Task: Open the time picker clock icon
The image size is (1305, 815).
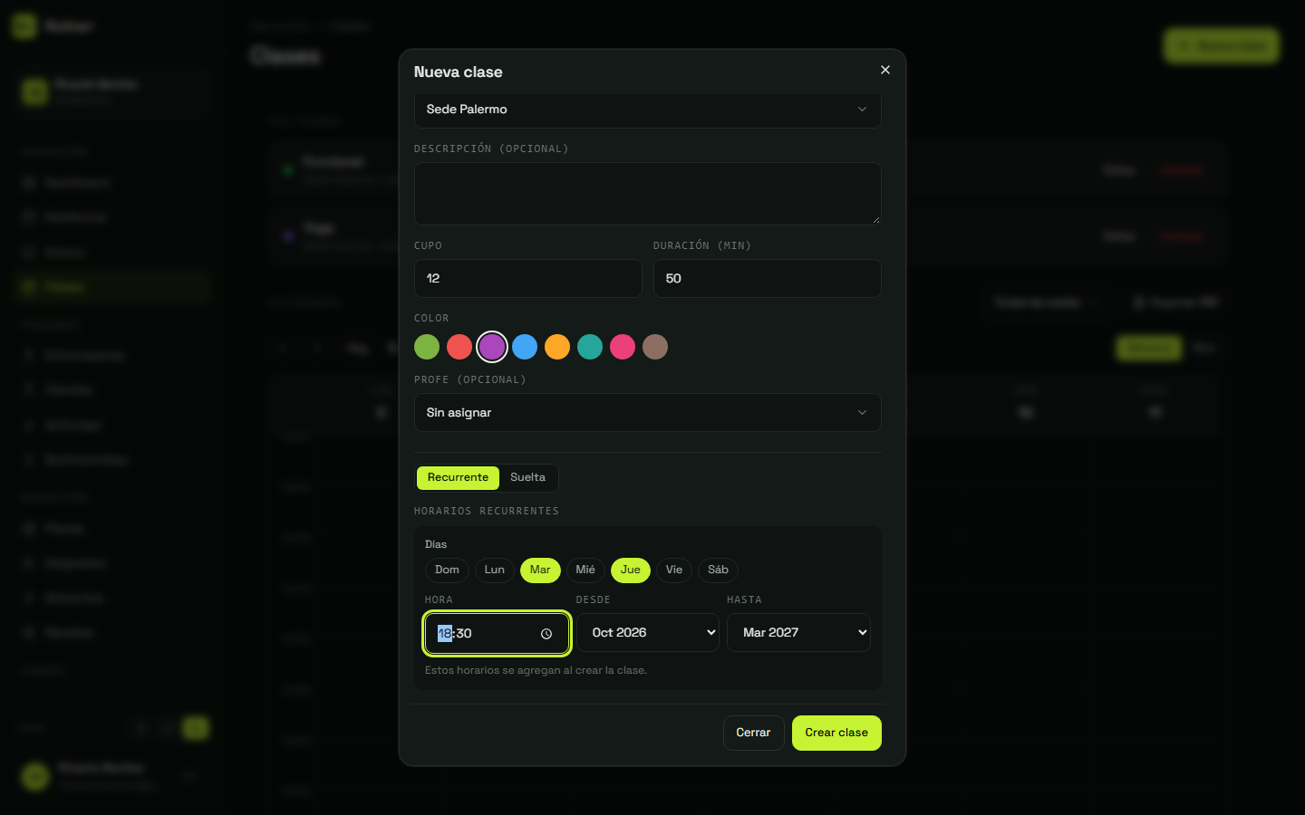Action: click(546, 634)
